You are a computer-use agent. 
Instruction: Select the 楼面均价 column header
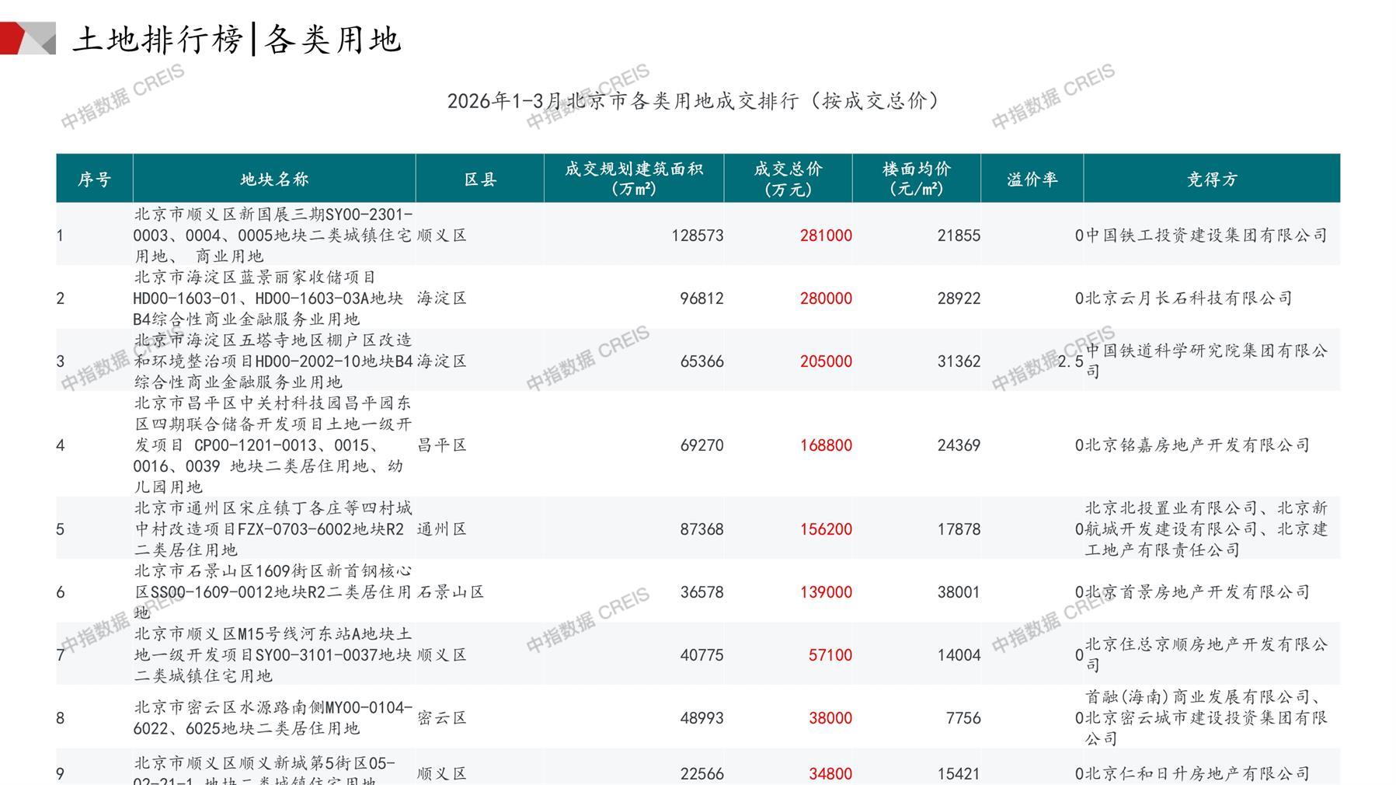click(916, 179)
